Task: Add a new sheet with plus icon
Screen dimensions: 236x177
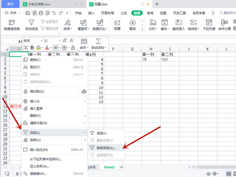Action: pyautogui.click(x=122, y=167)
